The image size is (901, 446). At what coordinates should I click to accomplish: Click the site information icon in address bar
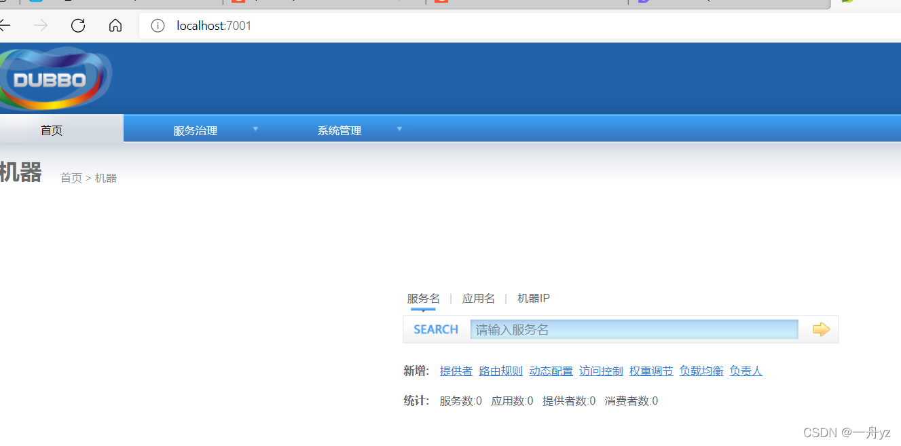pyautogui.click(x=157, y=26)
